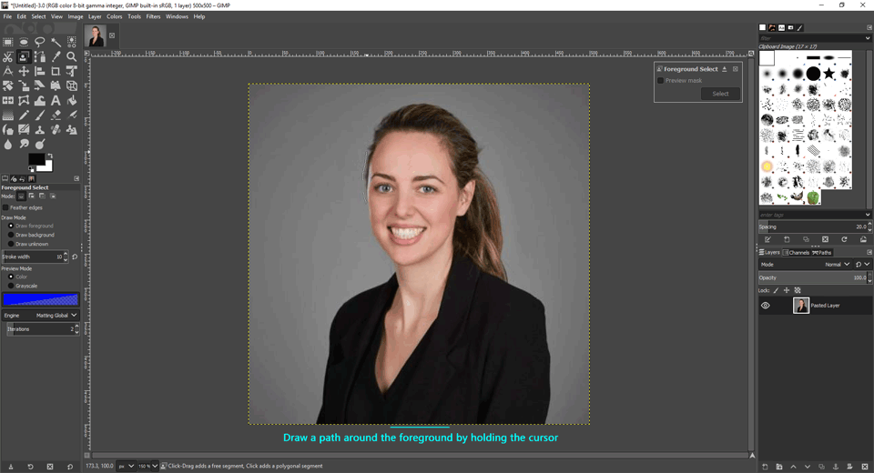The image size is (874, 473).
Task: Select the Gradient tool
Action: [x=8, y=116]
